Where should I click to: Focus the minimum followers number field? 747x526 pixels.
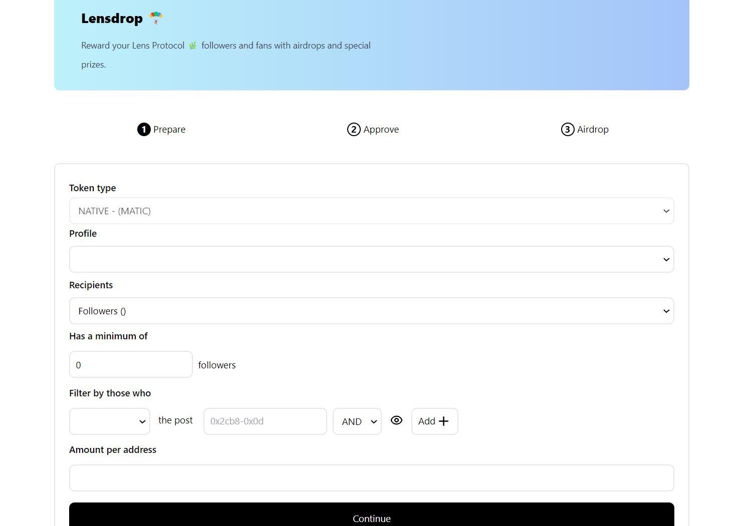pyautogui.click(x=131, y=365)
